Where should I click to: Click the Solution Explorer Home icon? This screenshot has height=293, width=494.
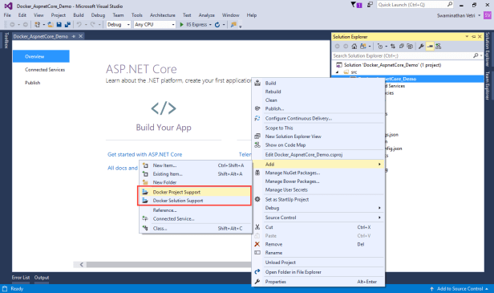[354, 47]
